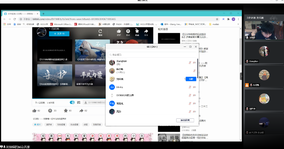Click the browser reload button
This screenshot has width=284, height=149.
pyautogui.click(x=14, y=19)
